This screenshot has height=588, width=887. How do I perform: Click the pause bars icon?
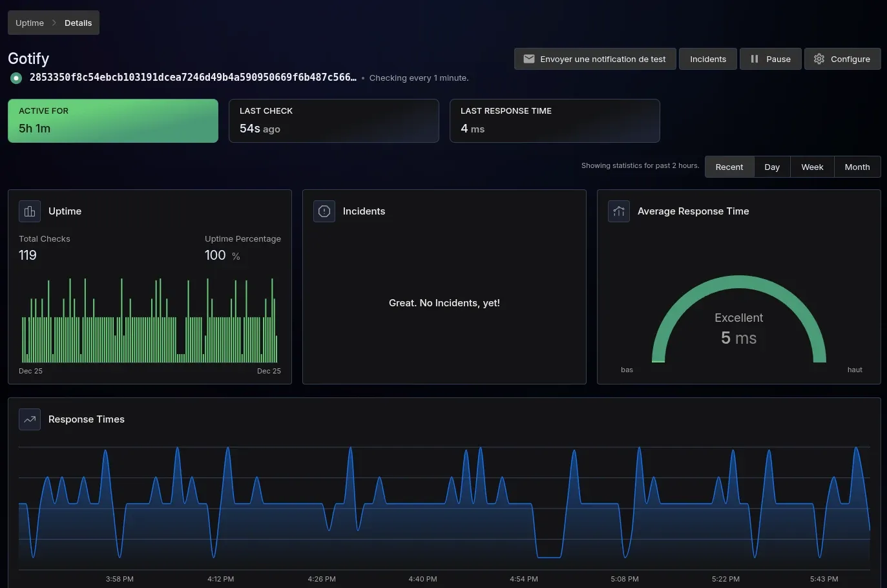754,59
